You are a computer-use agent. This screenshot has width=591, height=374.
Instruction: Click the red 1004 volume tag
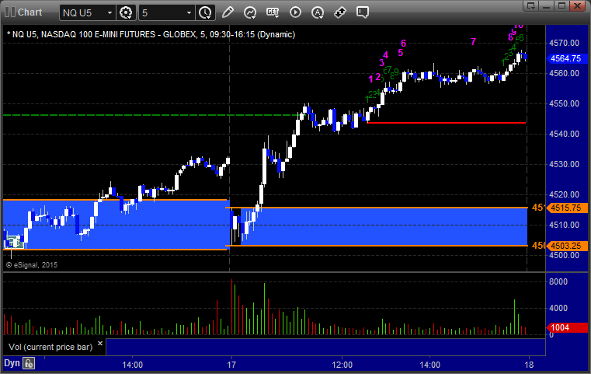point(566,327)
